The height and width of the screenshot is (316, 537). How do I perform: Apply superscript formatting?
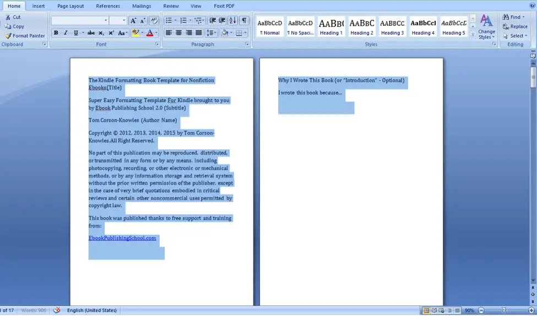(111, 33)
